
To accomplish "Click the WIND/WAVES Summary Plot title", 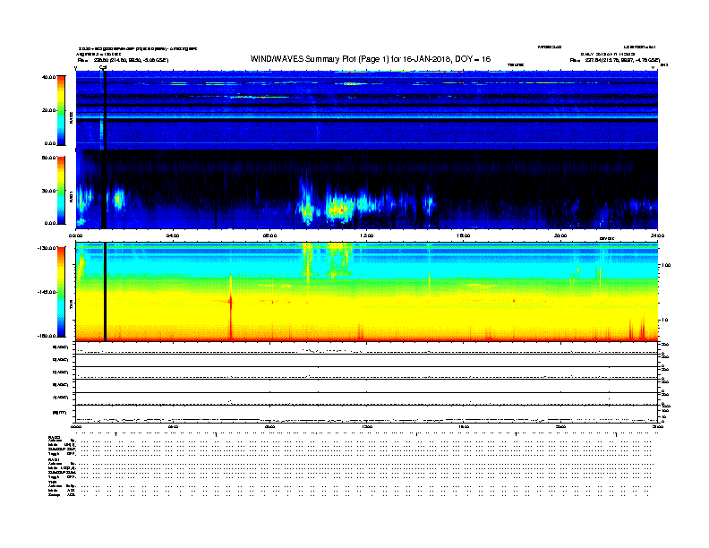I will click(x=371, y=59).
